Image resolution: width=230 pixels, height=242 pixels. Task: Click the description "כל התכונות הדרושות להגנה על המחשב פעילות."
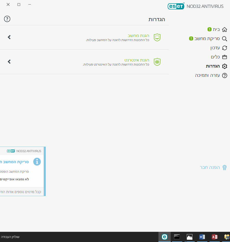pos(118,40)
